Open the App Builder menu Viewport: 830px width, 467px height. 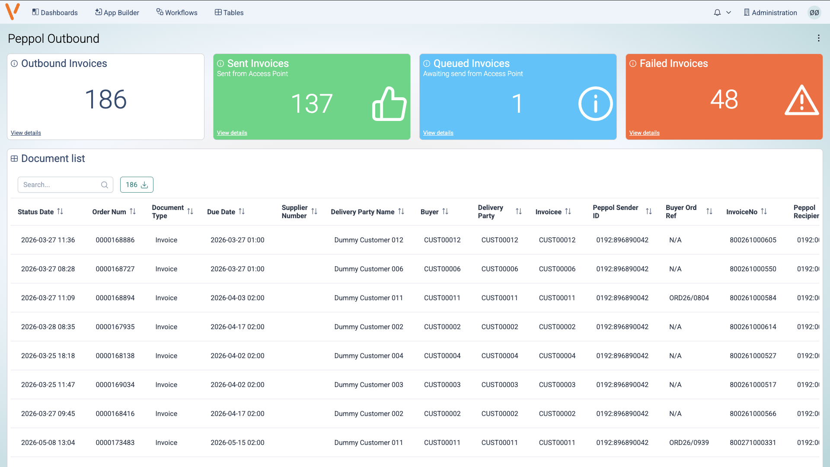tap(117, 13)
